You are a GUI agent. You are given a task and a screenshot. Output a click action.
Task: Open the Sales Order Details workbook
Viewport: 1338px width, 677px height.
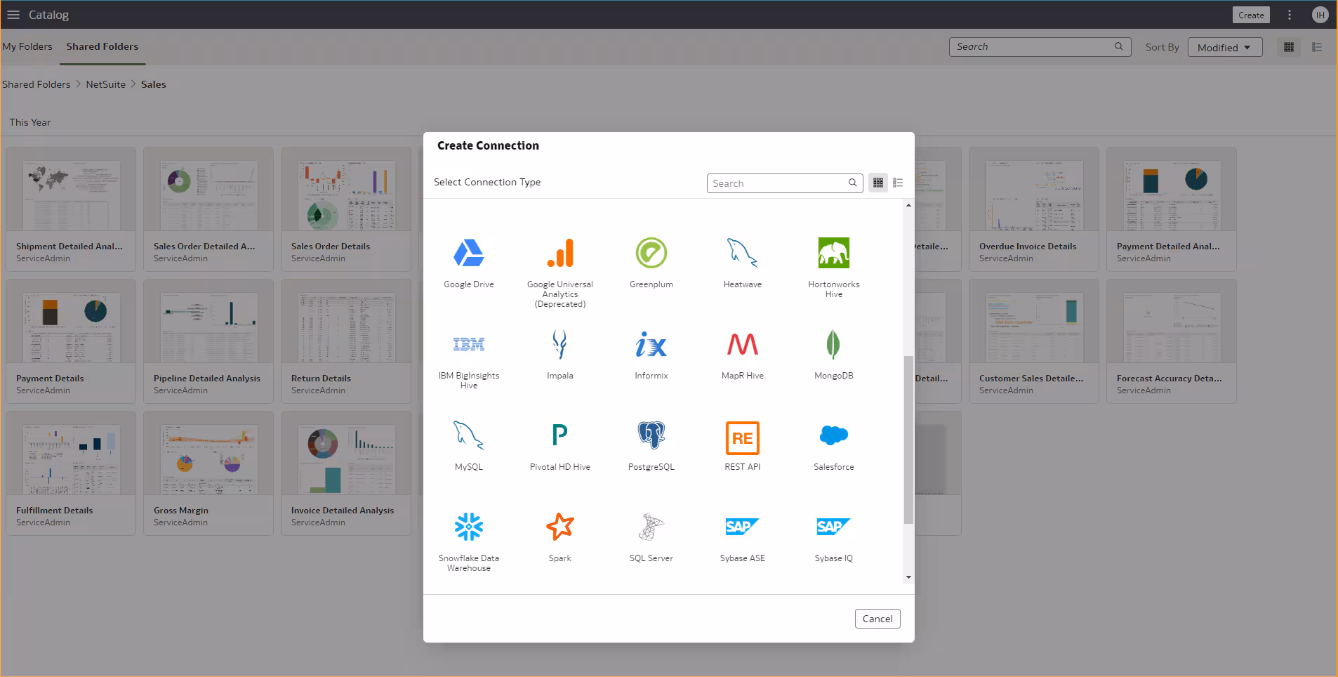click(x=346, y=209)
